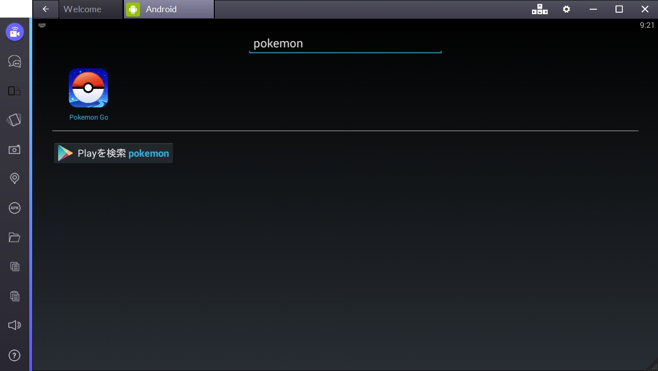Screen dimensions: 658x371
Task: Click the copy icon in sidebar
Action: pos(15,267)
